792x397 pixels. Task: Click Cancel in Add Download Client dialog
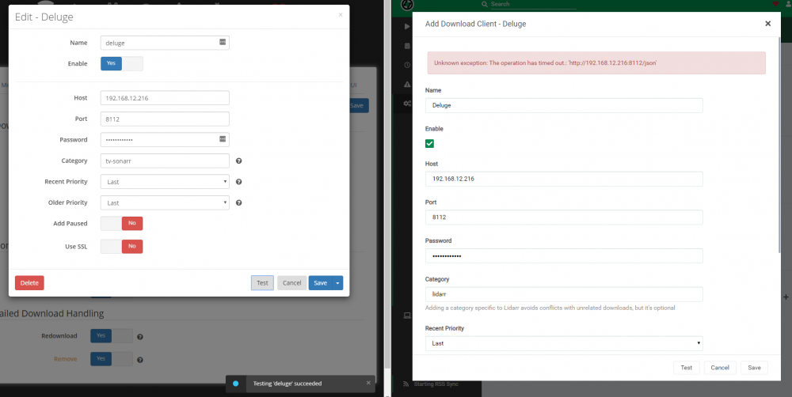[x=720, y=368]
